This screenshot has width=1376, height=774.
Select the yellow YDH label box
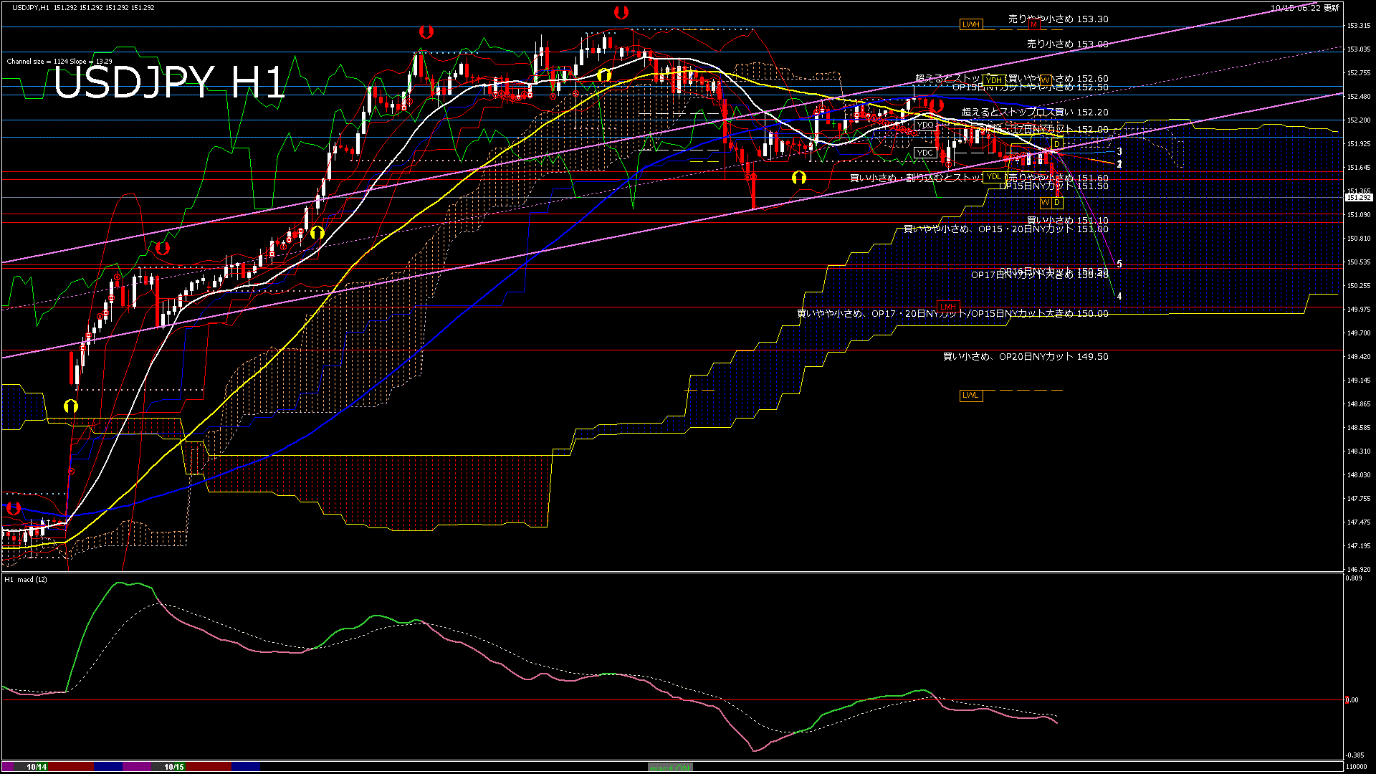pyautogui.click(x=994, y=80)
